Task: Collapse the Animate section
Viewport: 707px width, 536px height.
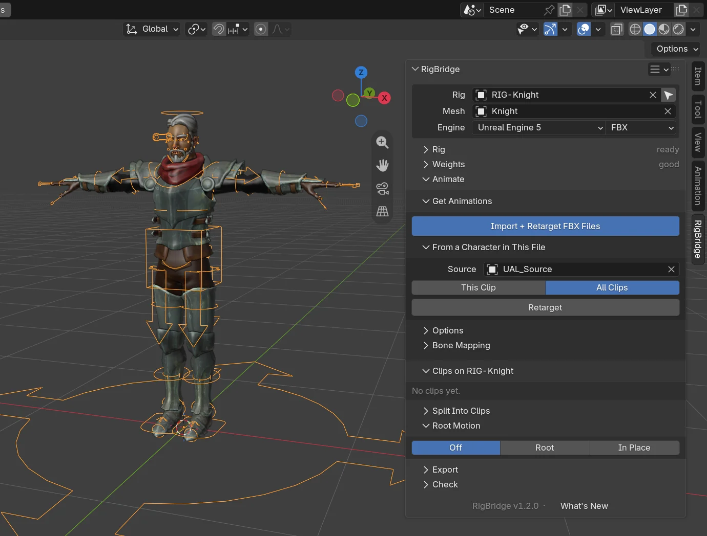Action: [x=443, y=179]
